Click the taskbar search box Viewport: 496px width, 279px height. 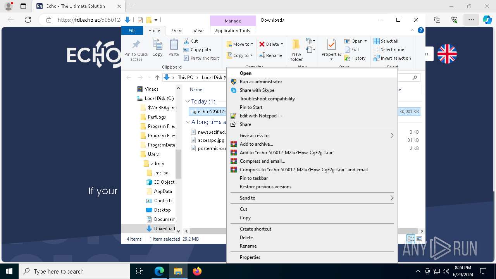(74, 271)
